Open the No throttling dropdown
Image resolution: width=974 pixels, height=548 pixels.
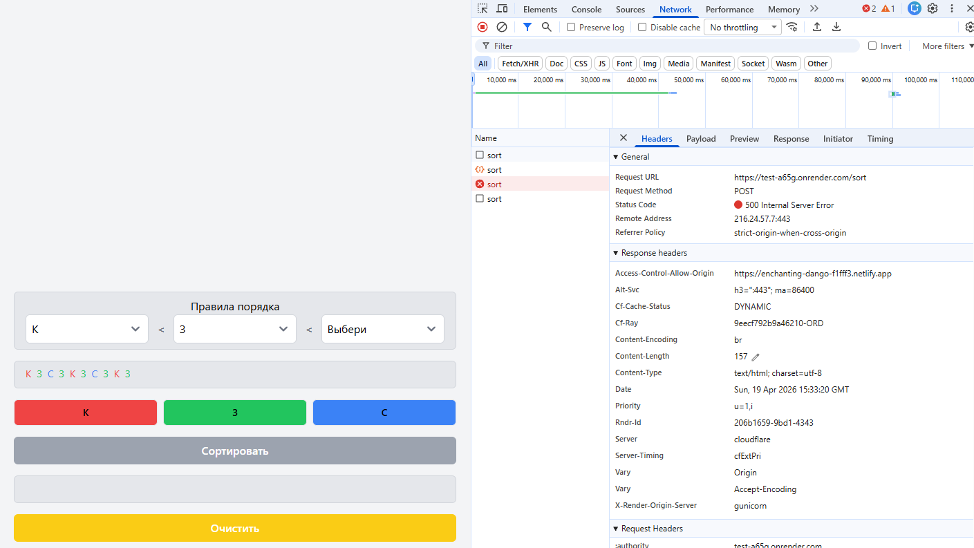[742, 28]
